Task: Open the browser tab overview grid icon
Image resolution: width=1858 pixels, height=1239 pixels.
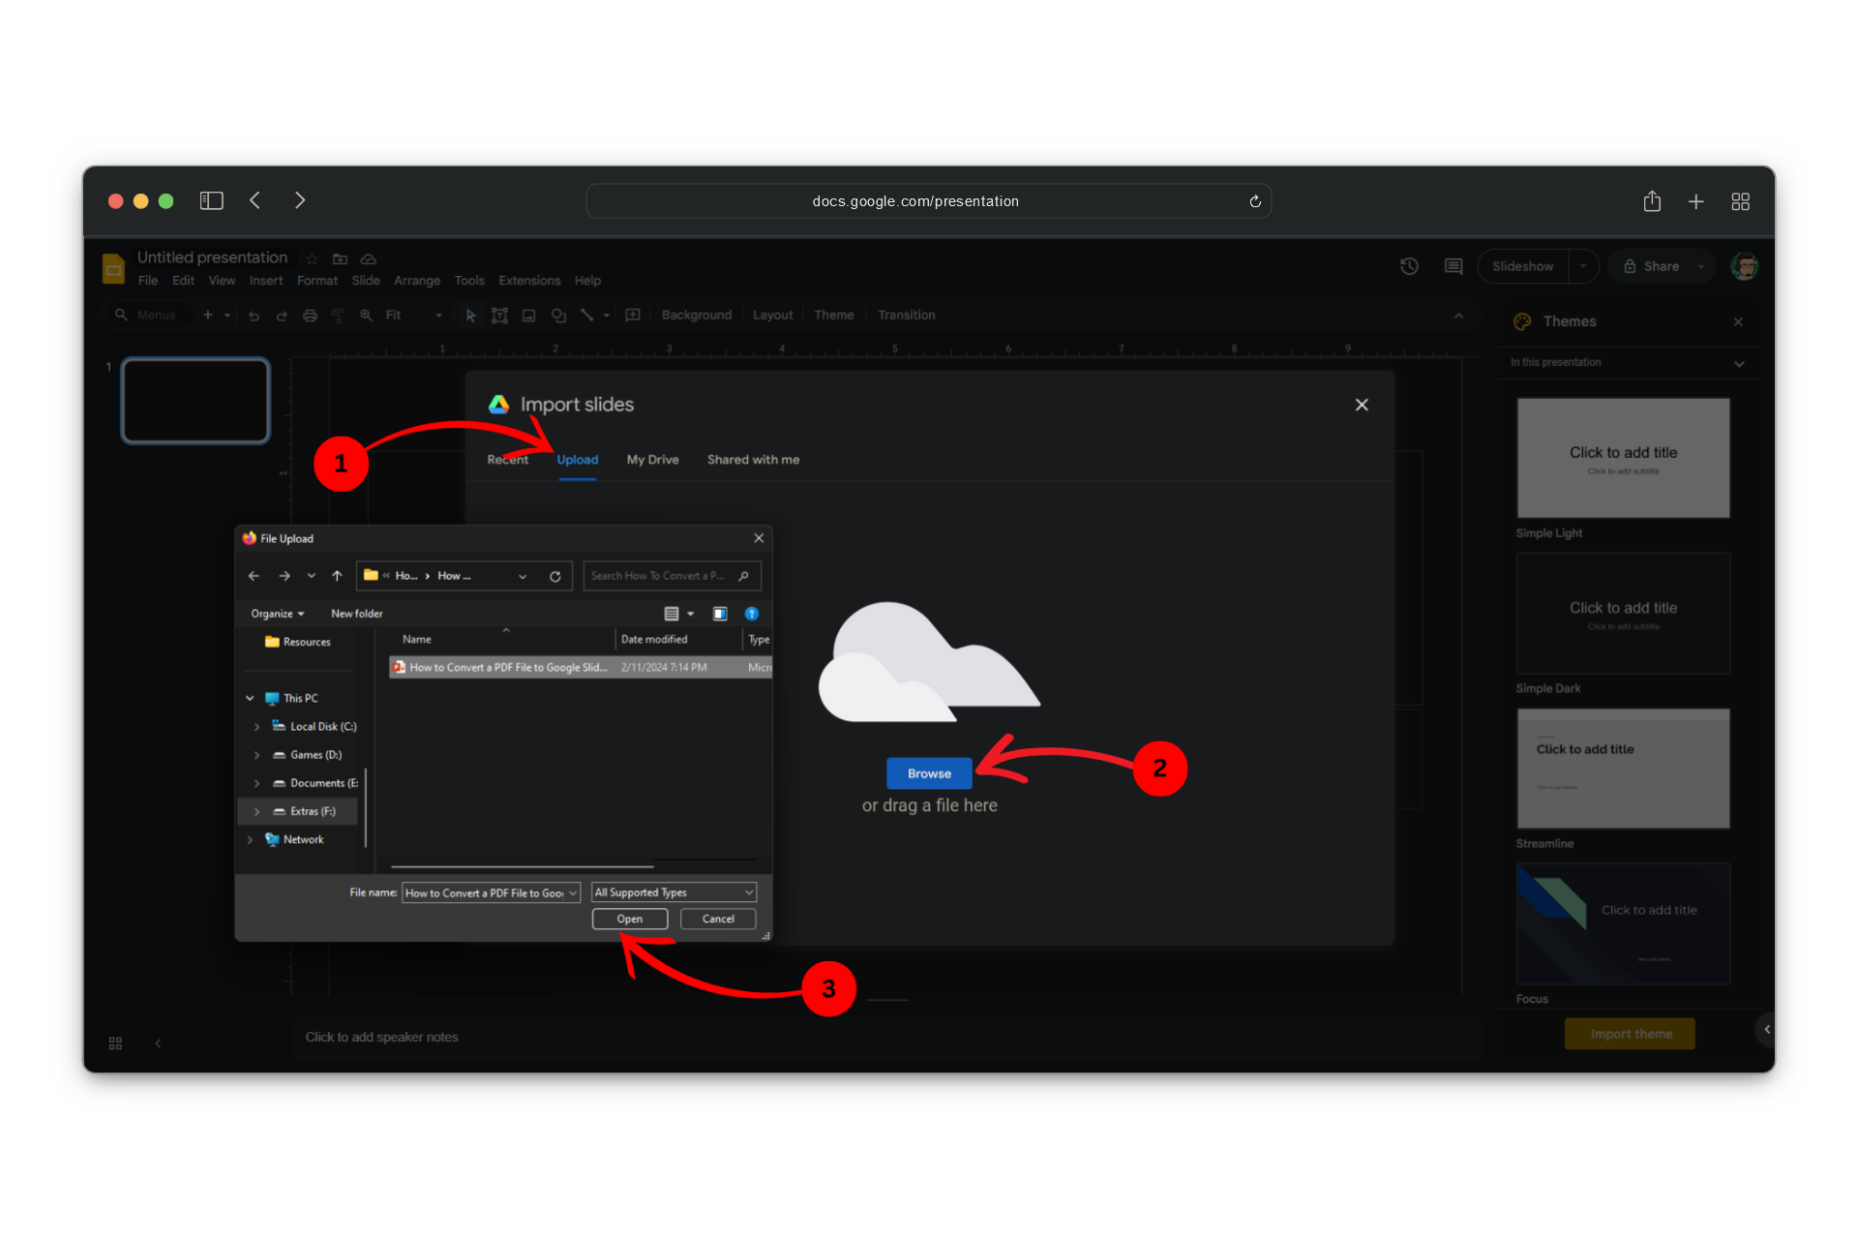Action: 1740,201
